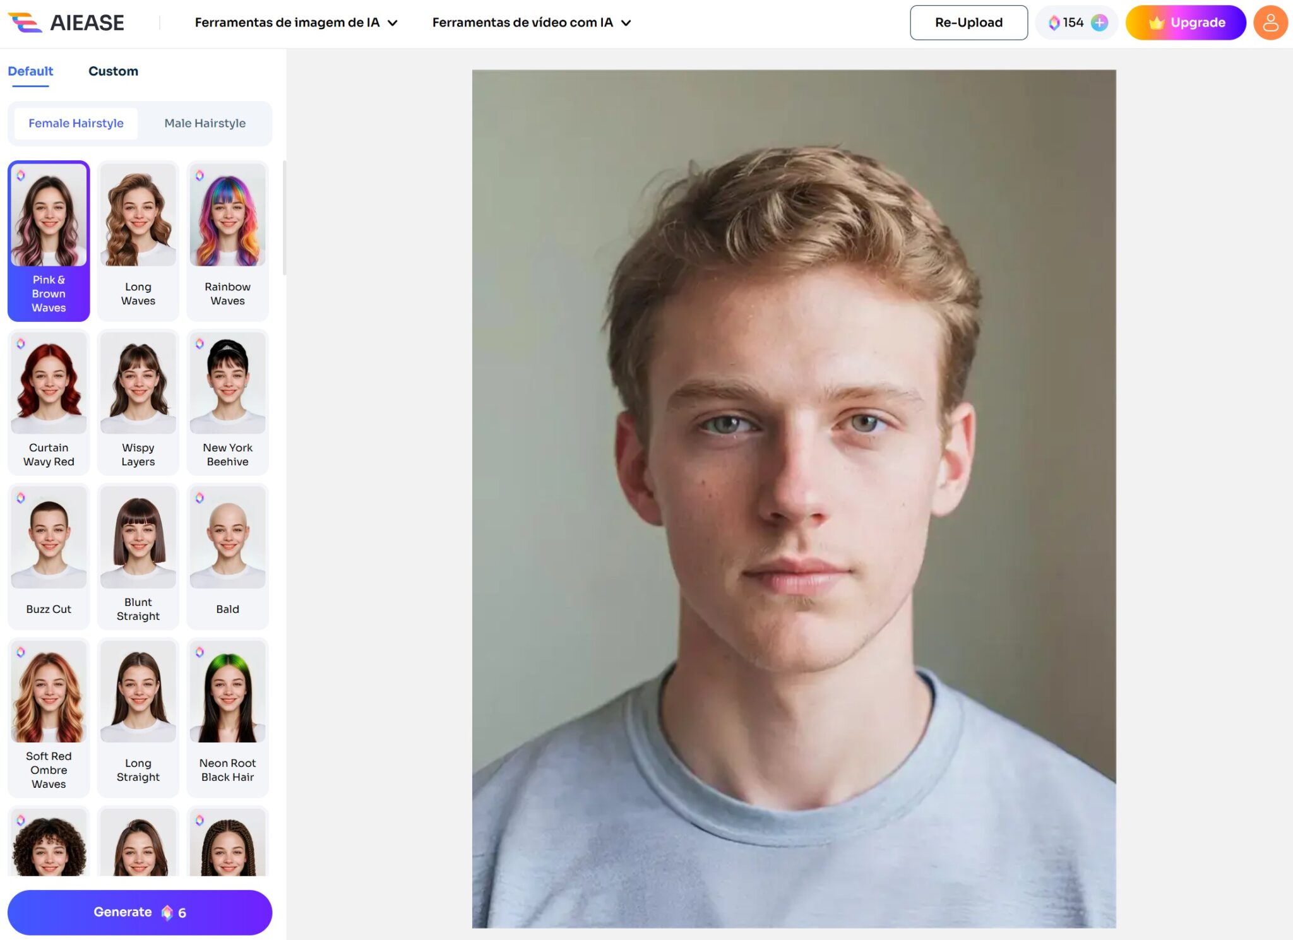Open the Default tab
Image resolution: width=1293 pixels, height=940 pixels.
click(30, 71)
